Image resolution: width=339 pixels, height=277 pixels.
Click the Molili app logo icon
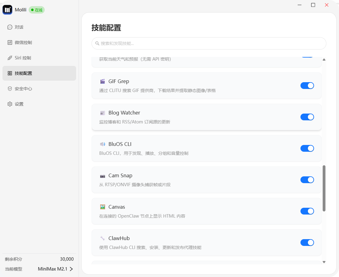pyautogui.click(x=7, y=10)
